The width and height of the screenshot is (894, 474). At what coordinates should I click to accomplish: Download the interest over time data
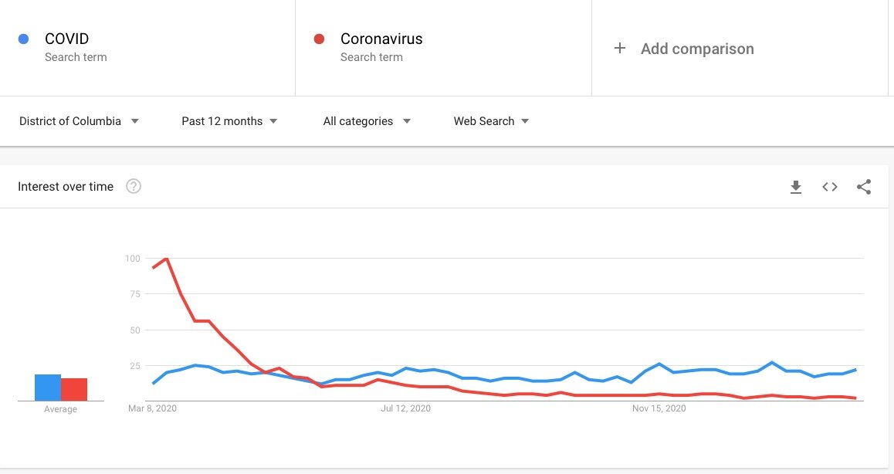796,187
